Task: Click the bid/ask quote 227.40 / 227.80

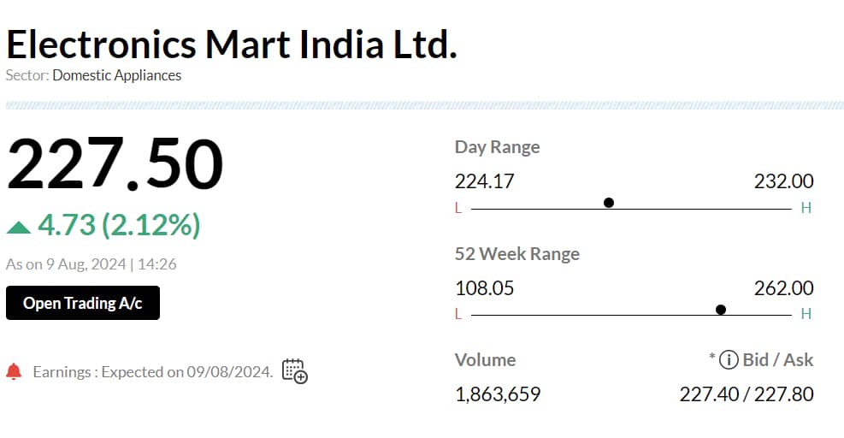Action: click(746, 394)
